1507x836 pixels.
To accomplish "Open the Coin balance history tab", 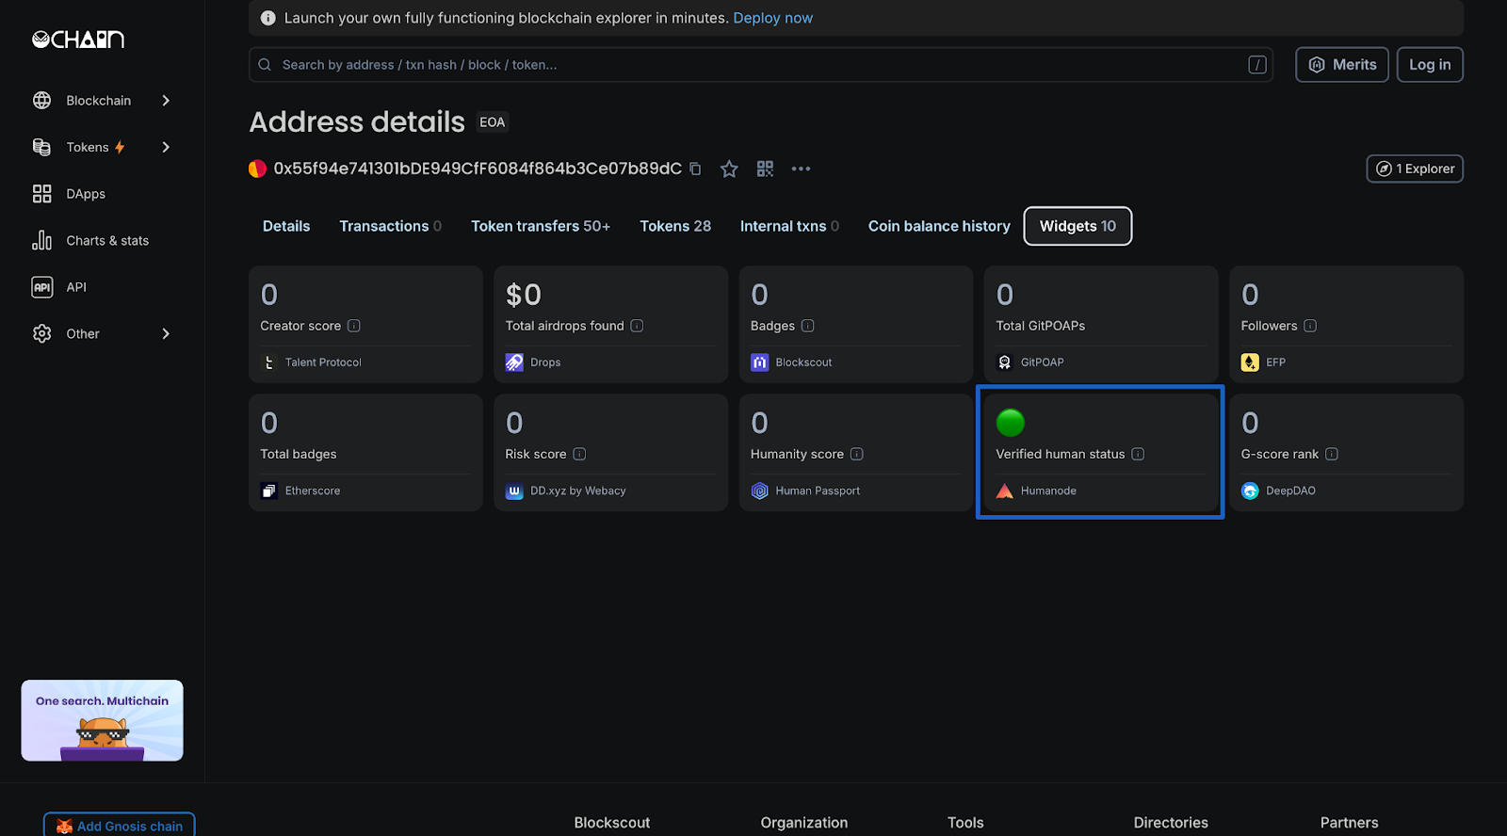I will point(938,227).
